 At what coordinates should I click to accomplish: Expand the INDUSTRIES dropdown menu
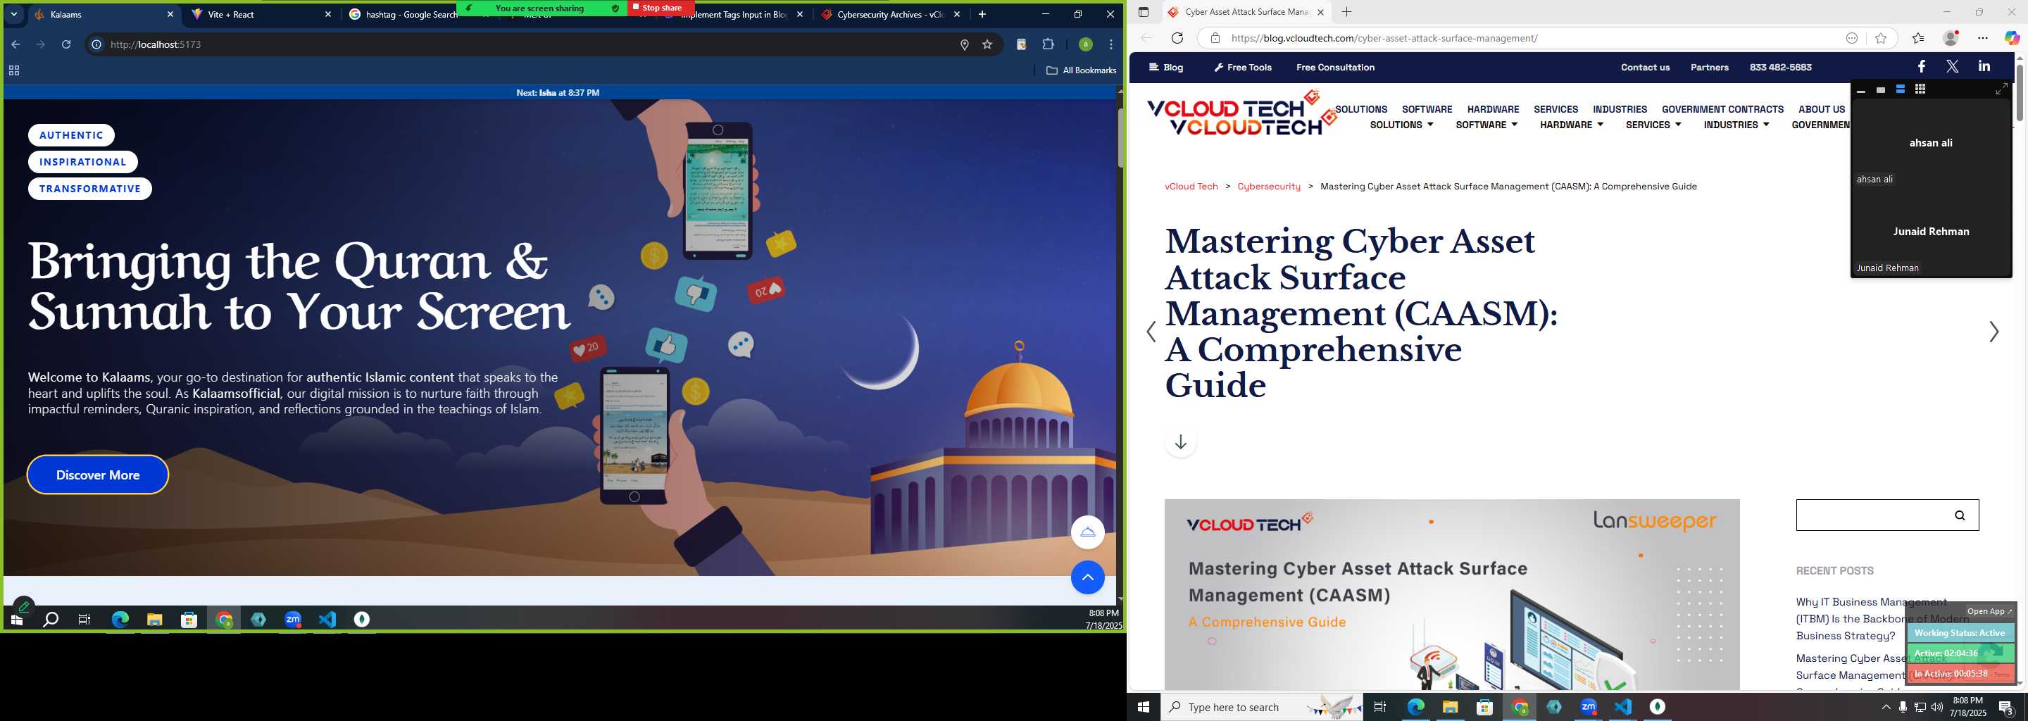click(1736, 125)
